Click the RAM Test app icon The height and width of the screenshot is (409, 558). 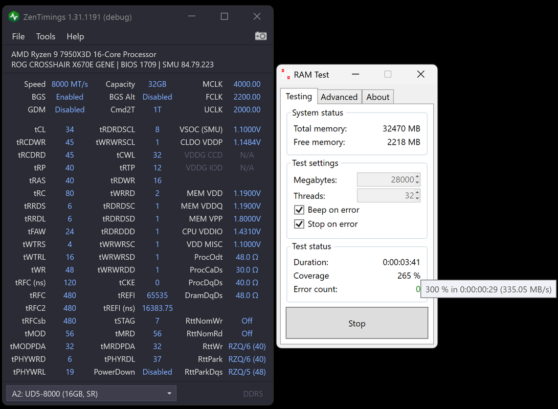286,74
